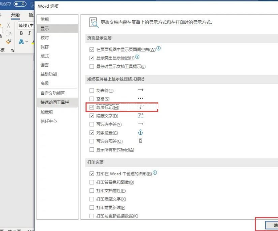This screenshot has width=278, height=231.
Task: Apply Italic formatting
Action: pyautogui.click(x=29, y=33)
